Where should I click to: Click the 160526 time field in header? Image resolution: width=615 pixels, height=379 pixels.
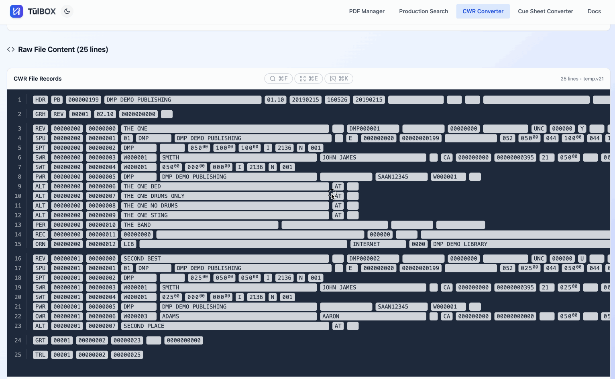tap(337, 100)
